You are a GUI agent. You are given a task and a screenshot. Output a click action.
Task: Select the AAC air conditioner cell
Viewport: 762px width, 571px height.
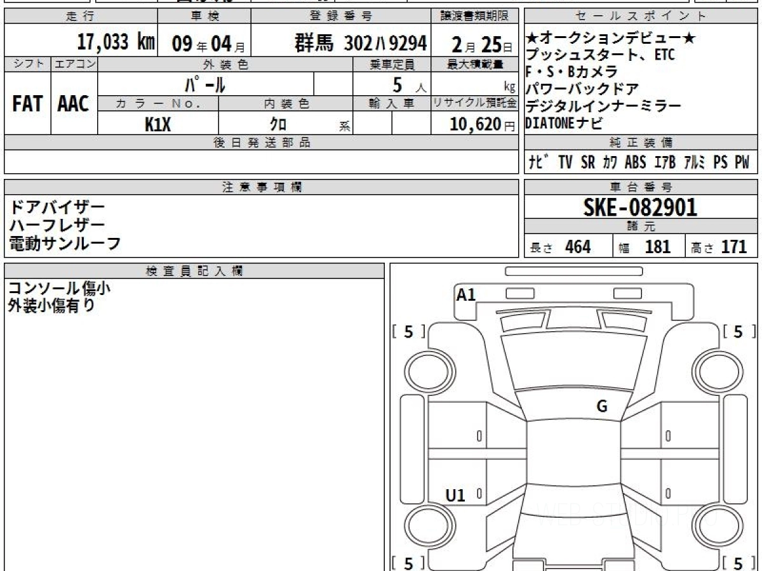(74, 104)
